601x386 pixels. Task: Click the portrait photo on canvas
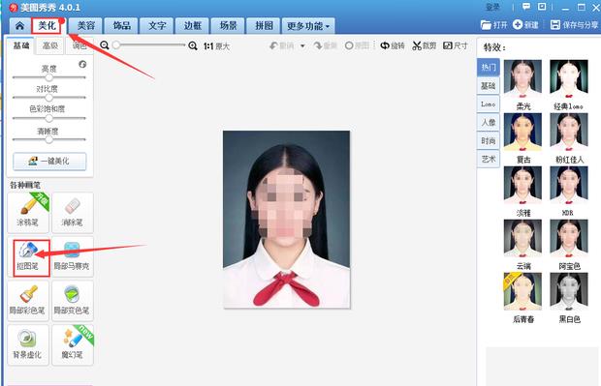pyautogui.click(x=286, y=219)
